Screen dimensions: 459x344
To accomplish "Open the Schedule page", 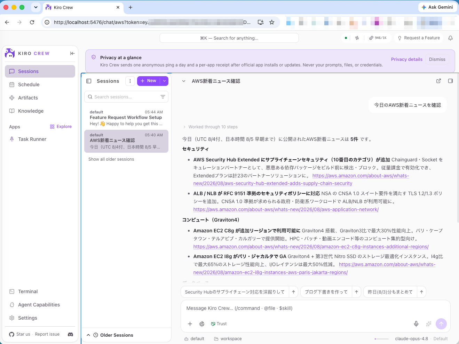I will pyautogui.click(x=40, y=85).
